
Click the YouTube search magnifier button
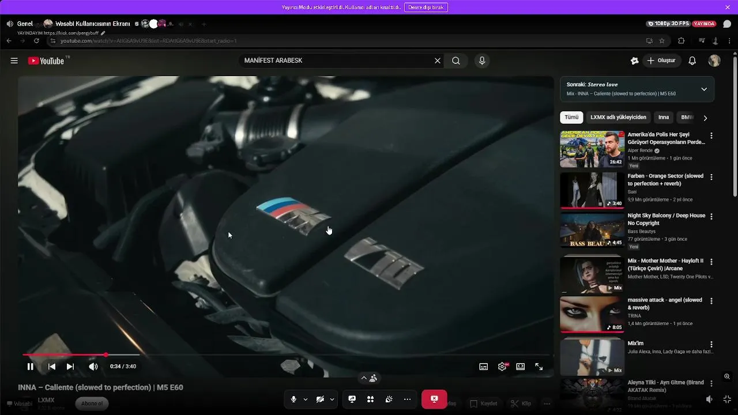456,61
